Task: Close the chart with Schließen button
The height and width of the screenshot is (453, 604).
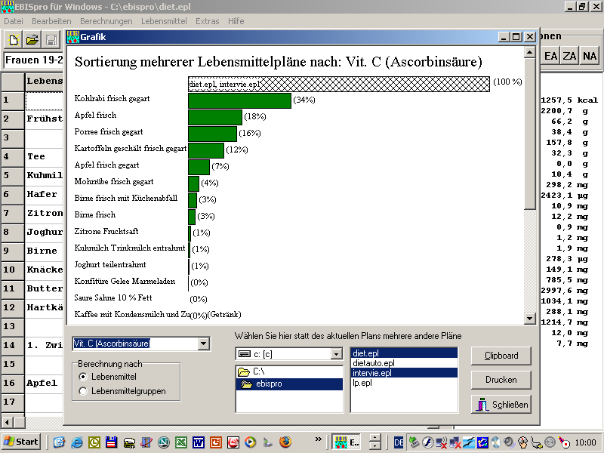Action: [500, 405]
